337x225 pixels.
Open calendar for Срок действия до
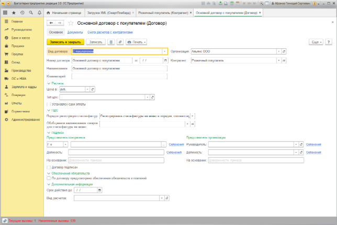99,190
